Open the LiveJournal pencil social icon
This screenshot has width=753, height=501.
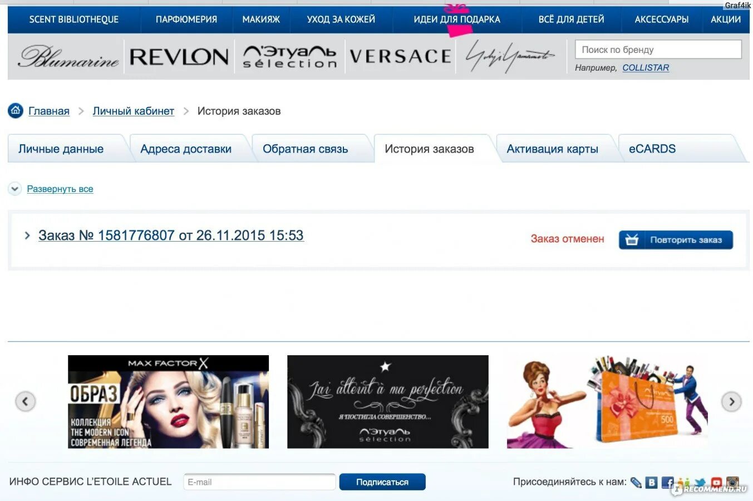(x=636, y=483)
